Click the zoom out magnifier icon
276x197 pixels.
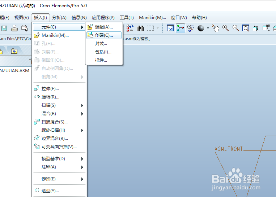pos(235,28)
